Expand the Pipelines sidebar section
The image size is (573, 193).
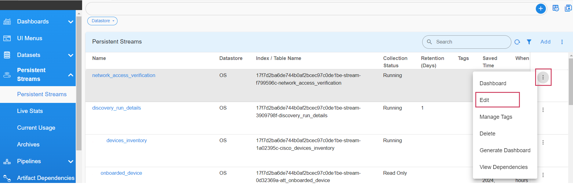coord(71,161)
